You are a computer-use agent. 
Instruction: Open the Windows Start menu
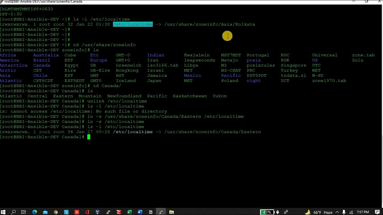coord(3,212)
